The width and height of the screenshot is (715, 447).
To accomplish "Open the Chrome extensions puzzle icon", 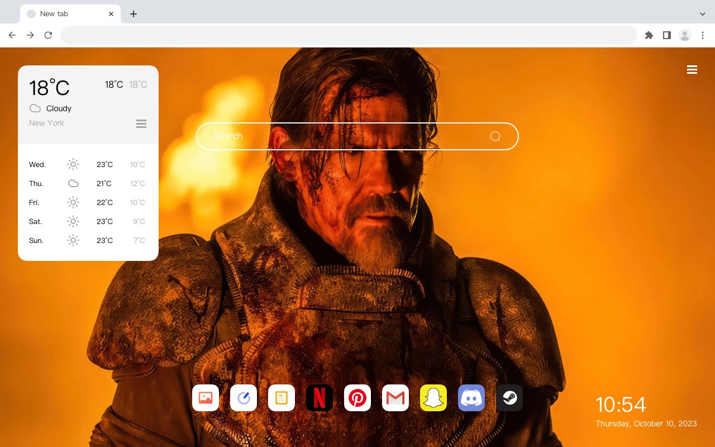I will (649, 35).
